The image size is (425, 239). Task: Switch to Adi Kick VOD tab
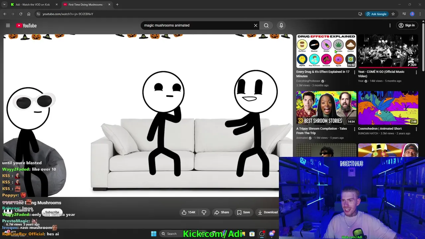click(x=33, y=5)
